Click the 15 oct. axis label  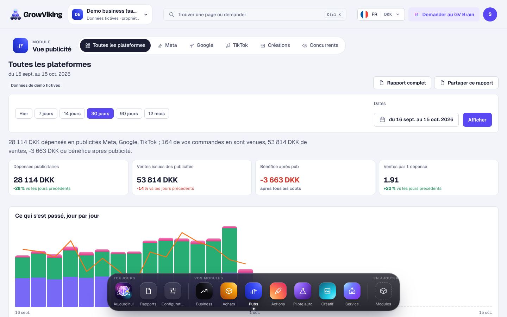[x=486, y=312]
